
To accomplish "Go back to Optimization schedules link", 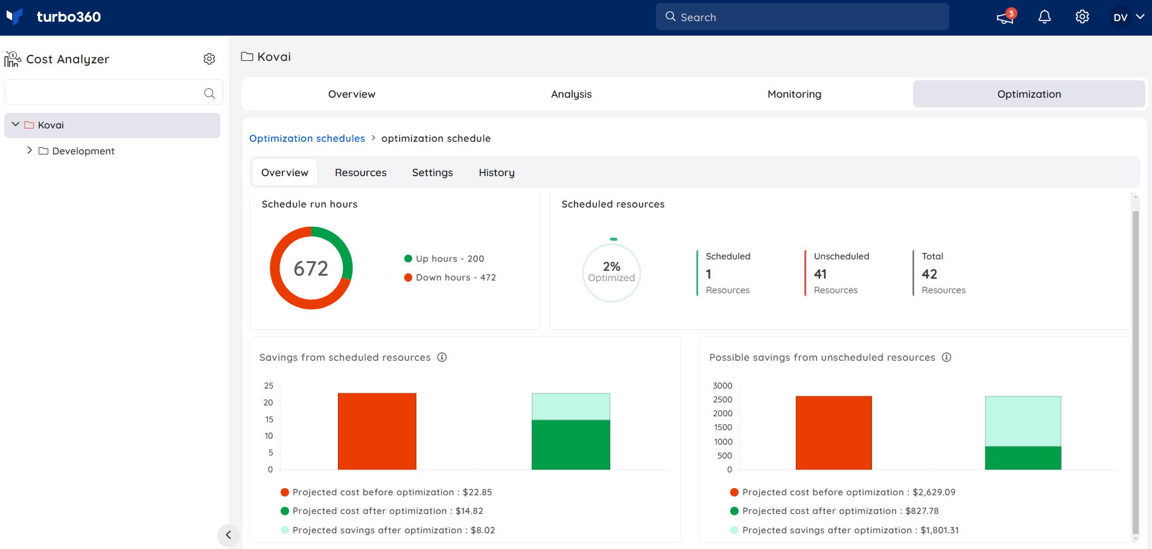I will (x=307, y=138).
